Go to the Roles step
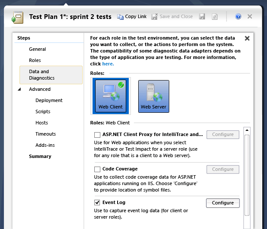This screenshot has height=229, width=267. coord(35,60)
